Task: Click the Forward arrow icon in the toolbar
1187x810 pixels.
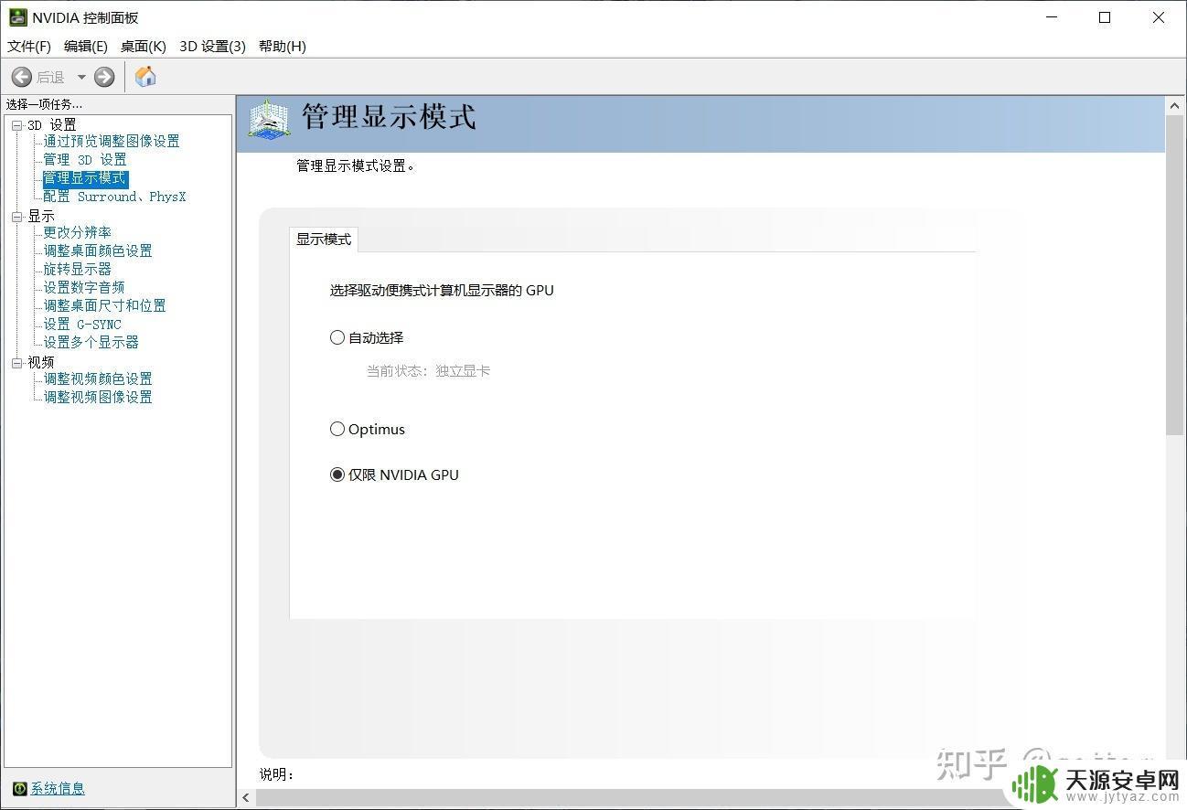Action: [x=104, y=77]
